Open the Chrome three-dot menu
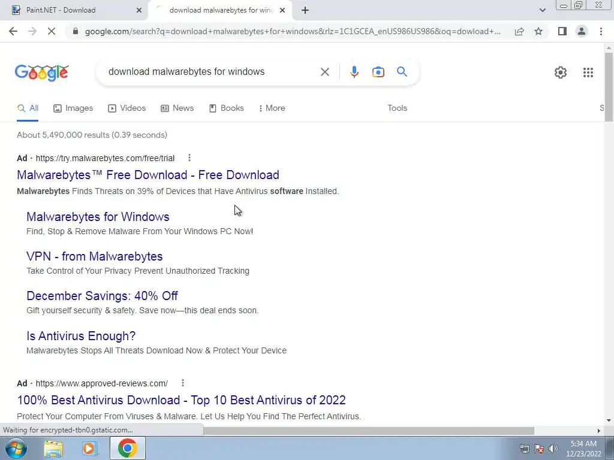Viewport: 614px width, 460px height. pos(601,31)
